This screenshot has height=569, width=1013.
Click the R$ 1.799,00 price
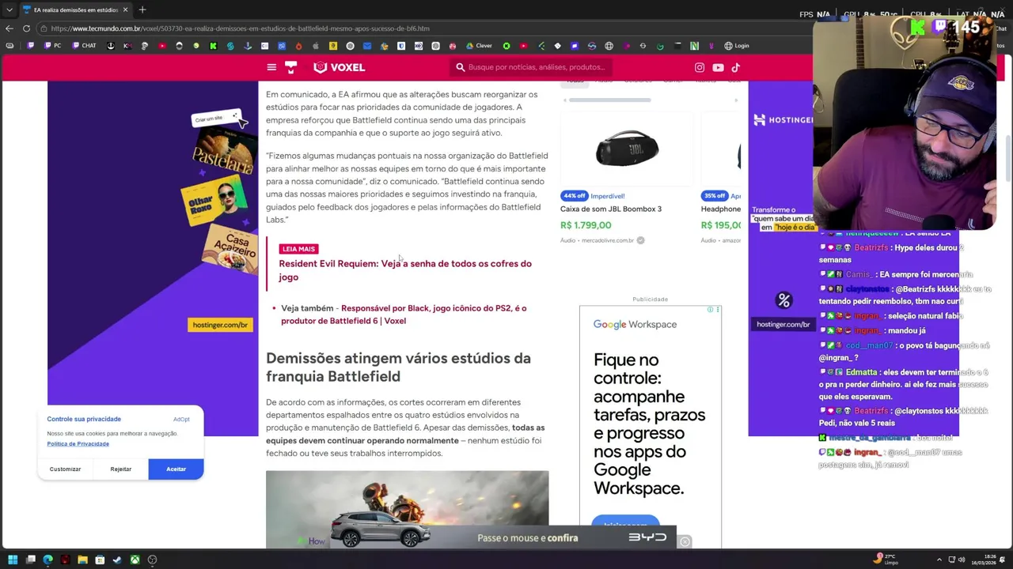(x=586, y=225)
